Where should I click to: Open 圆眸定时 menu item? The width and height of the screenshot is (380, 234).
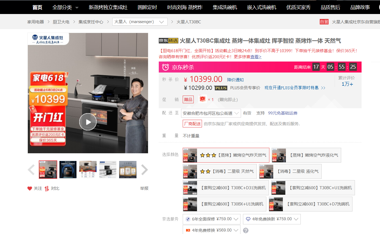click(147, 7)
